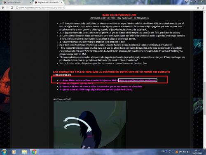Image resolution: width=206 pixels, height=155 pixels.
Task: Reload the page with the refresh icon
Action: click(12, 8)
